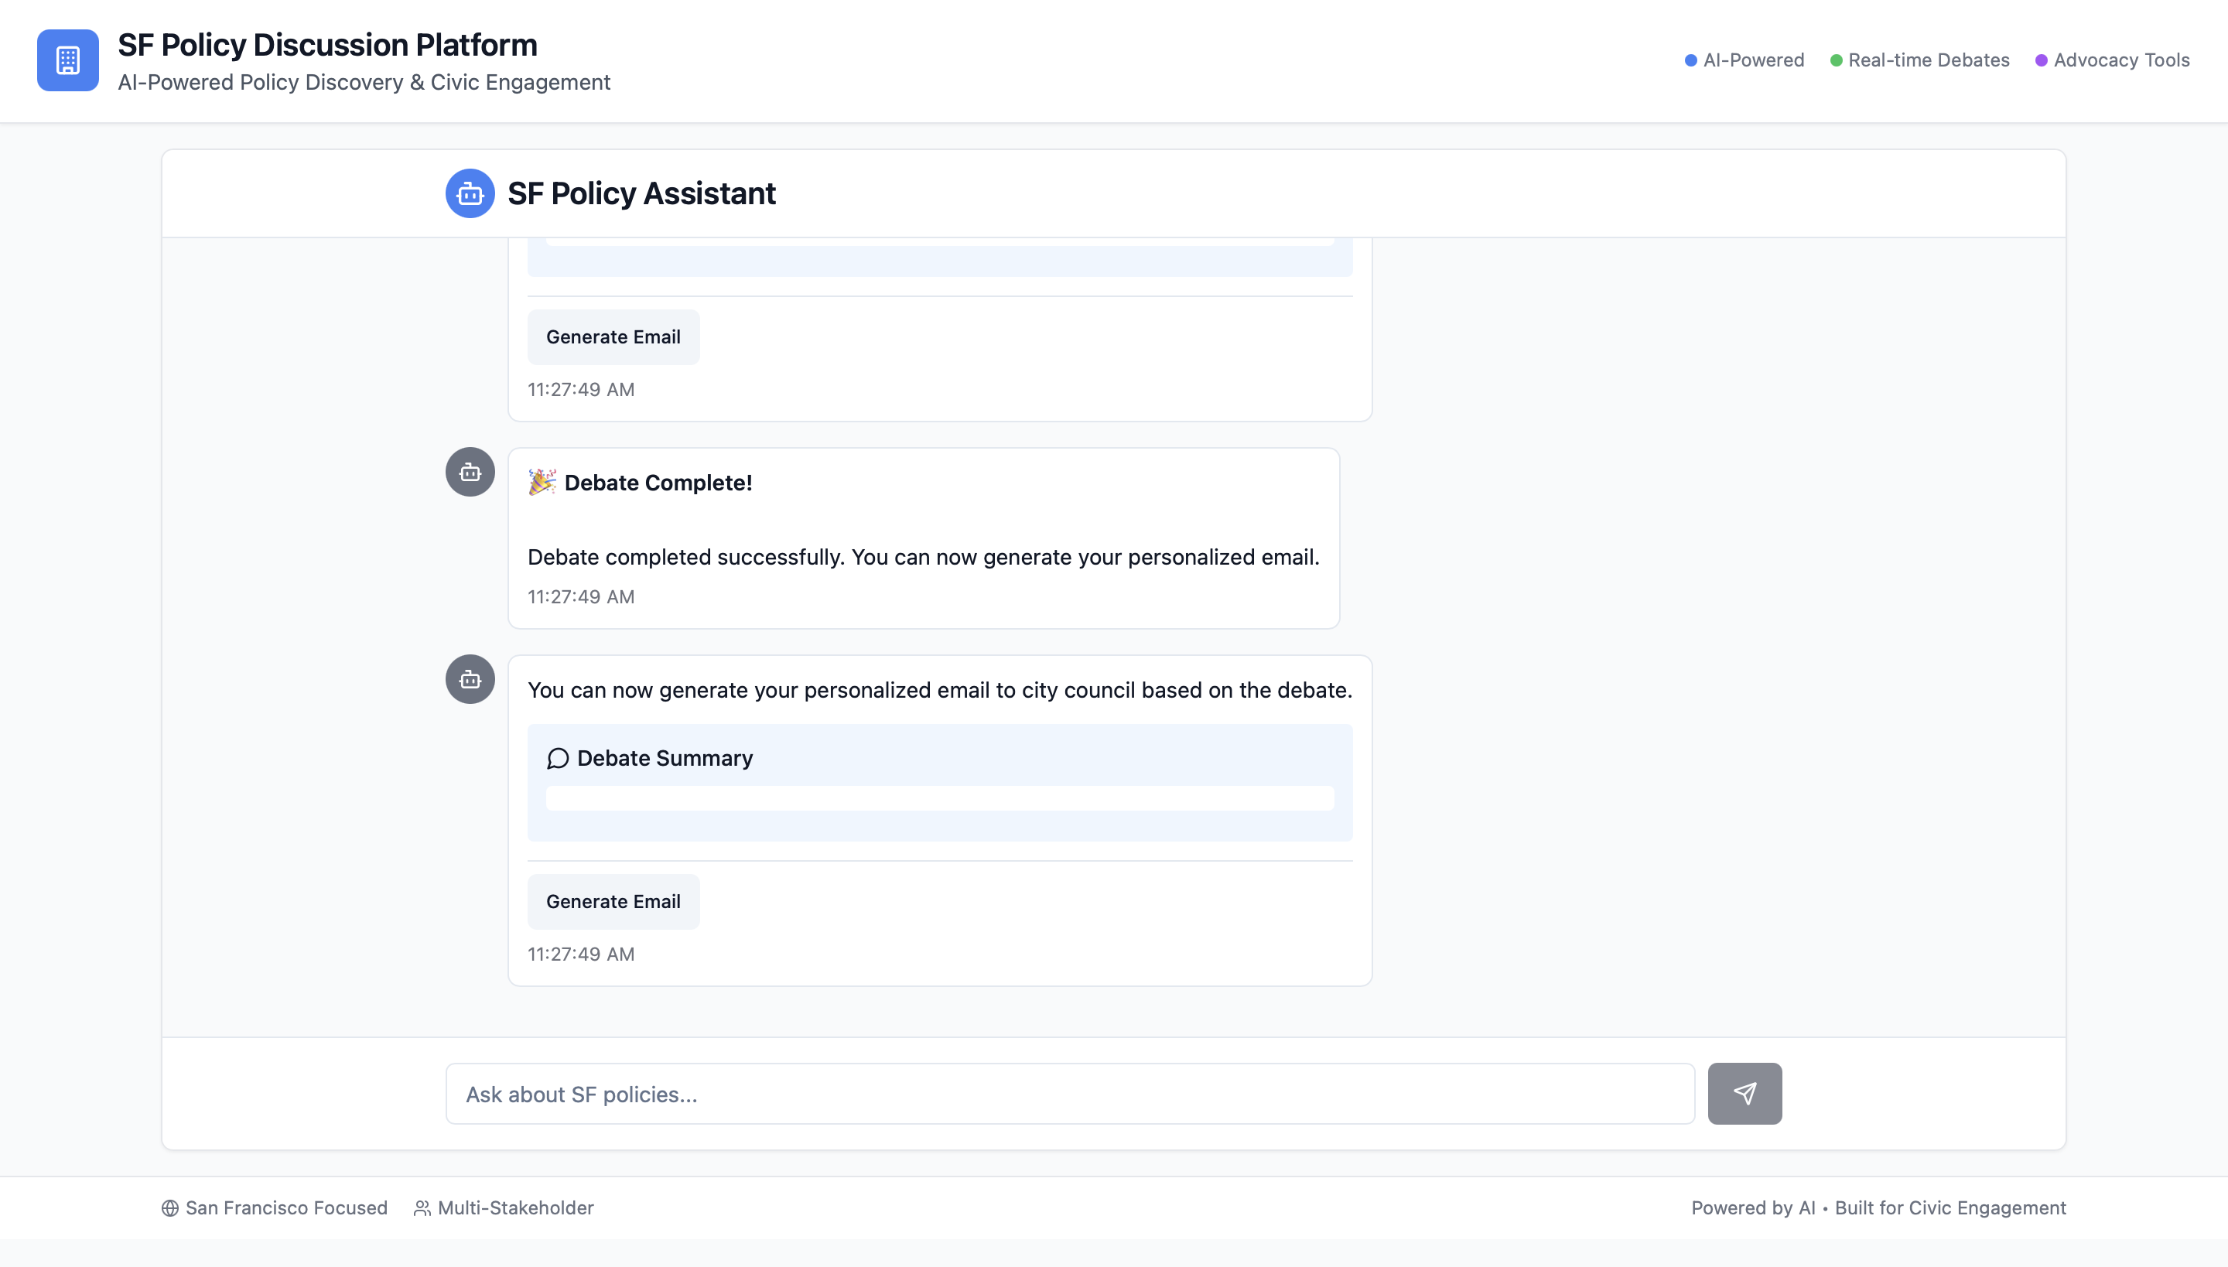Click the upper Generate Email button
2228x1267 pixels.
pos(613,336)
